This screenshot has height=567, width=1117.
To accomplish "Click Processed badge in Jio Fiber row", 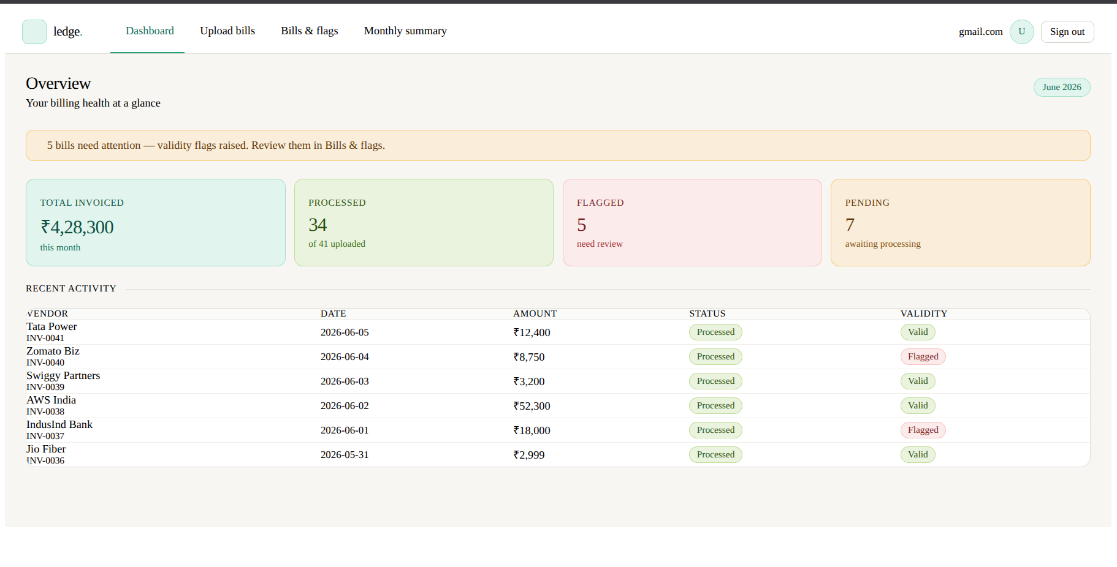I will tap(715, 454).
